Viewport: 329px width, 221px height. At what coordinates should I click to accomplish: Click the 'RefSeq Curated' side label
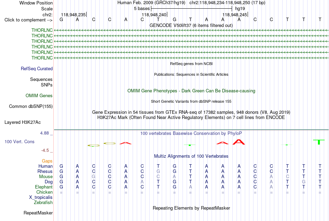pyautogui.click(x=37, y=69)
